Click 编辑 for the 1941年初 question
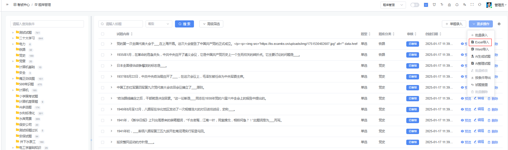Viewport: 508px width, 150px height. pos(479,131)
